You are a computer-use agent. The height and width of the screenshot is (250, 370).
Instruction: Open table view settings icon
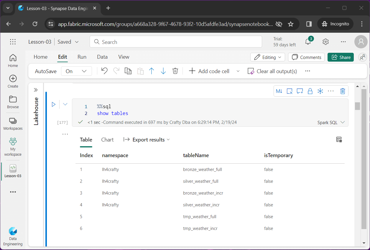(x=339, y=139)
